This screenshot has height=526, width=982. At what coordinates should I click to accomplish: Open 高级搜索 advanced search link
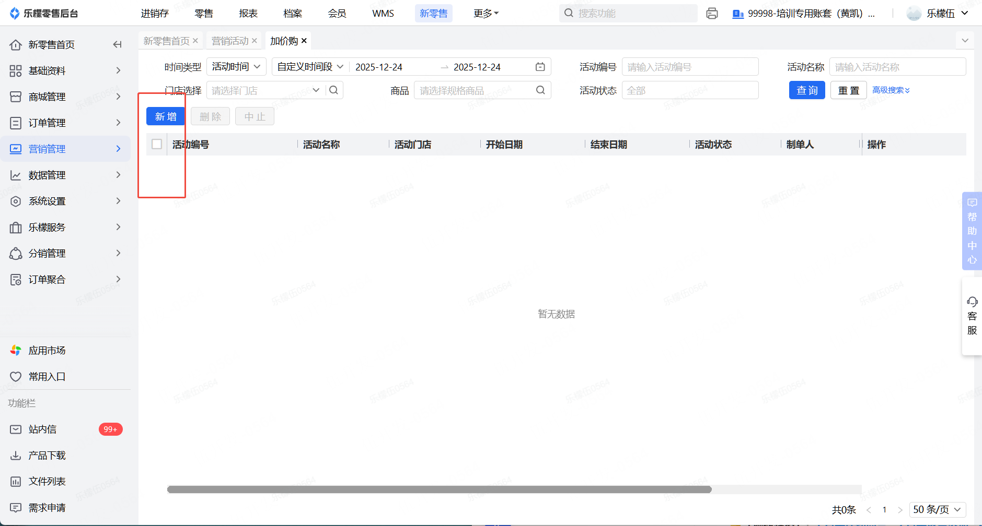click(x=891, y=90)
